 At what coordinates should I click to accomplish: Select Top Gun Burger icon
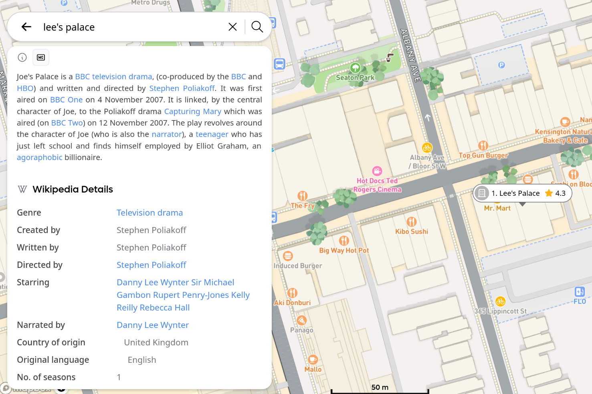(x=483, y=145)
